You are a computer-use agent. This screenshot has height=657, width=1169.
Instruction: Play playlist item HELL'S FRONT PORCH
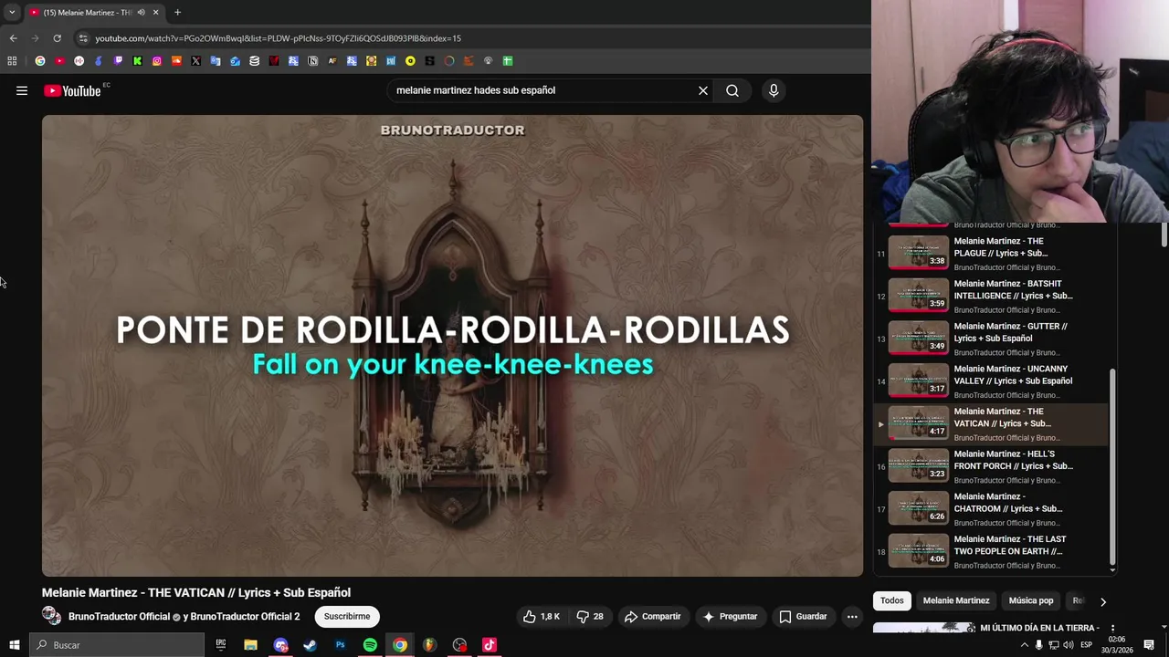(991, 466)
